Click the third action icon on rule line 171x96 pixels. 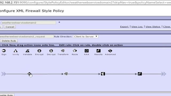pyautogui.click(x=103, y=74)
